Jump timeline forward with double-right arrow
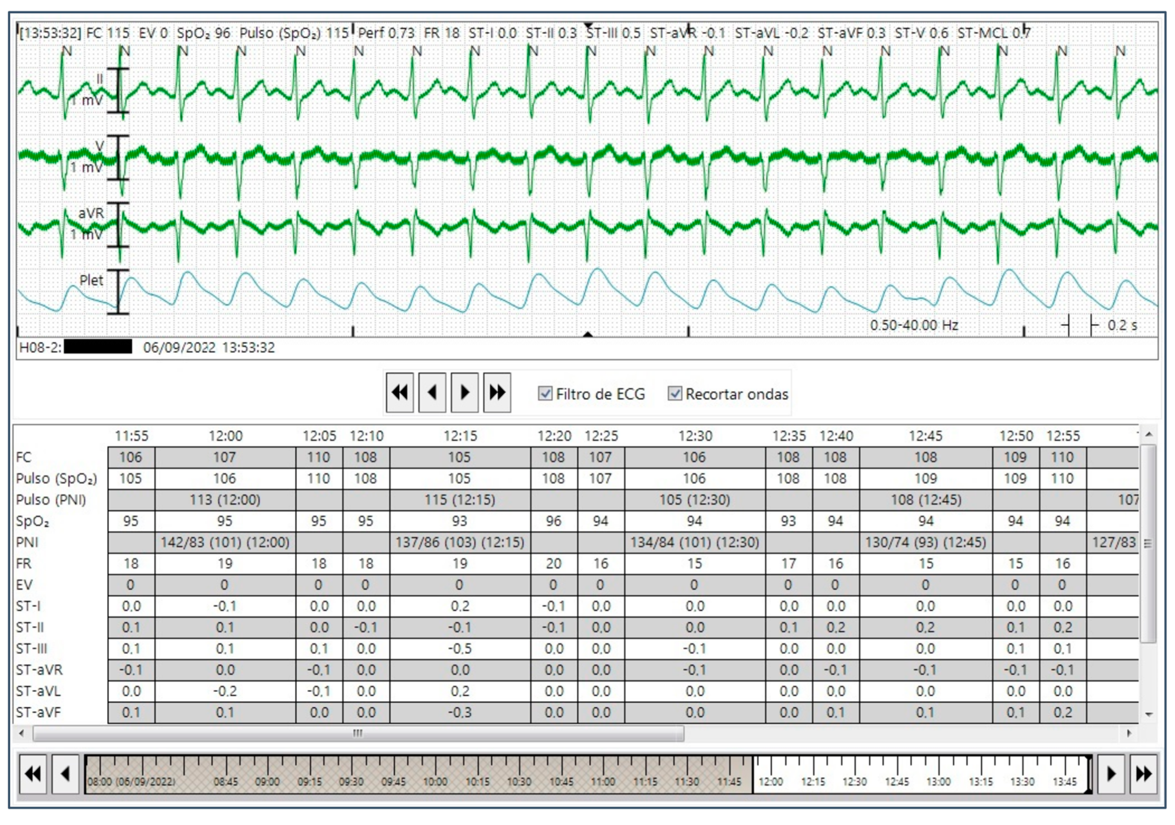1175x825 pixels. (x=1143, y=774)
